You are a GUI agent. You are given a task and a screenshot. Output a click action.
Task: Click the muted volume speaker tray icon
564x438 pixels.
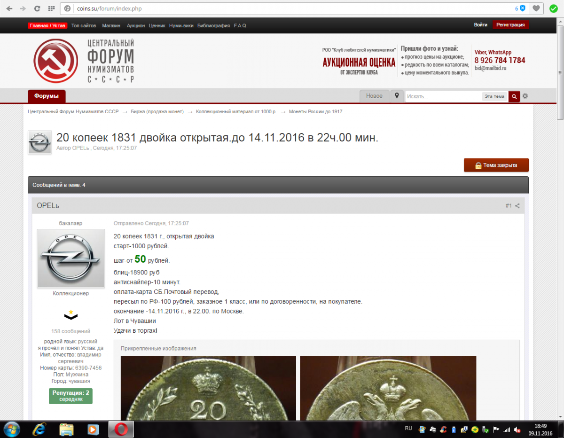click(x=517, y=430)
